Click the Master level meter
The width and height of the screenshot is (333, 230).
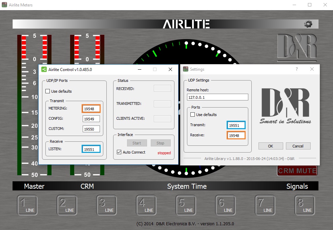(34, 105)
